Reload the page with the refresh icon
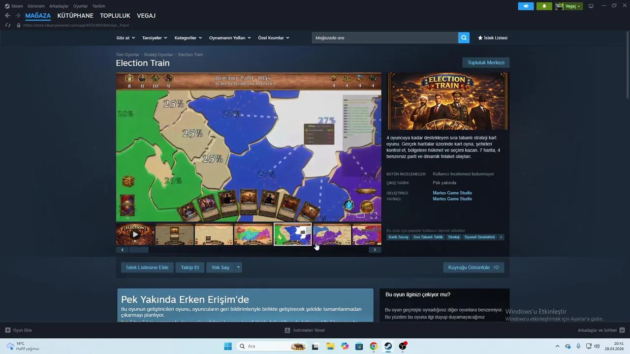This screenshot has width=630, height=354. click(x=7, y=25)
